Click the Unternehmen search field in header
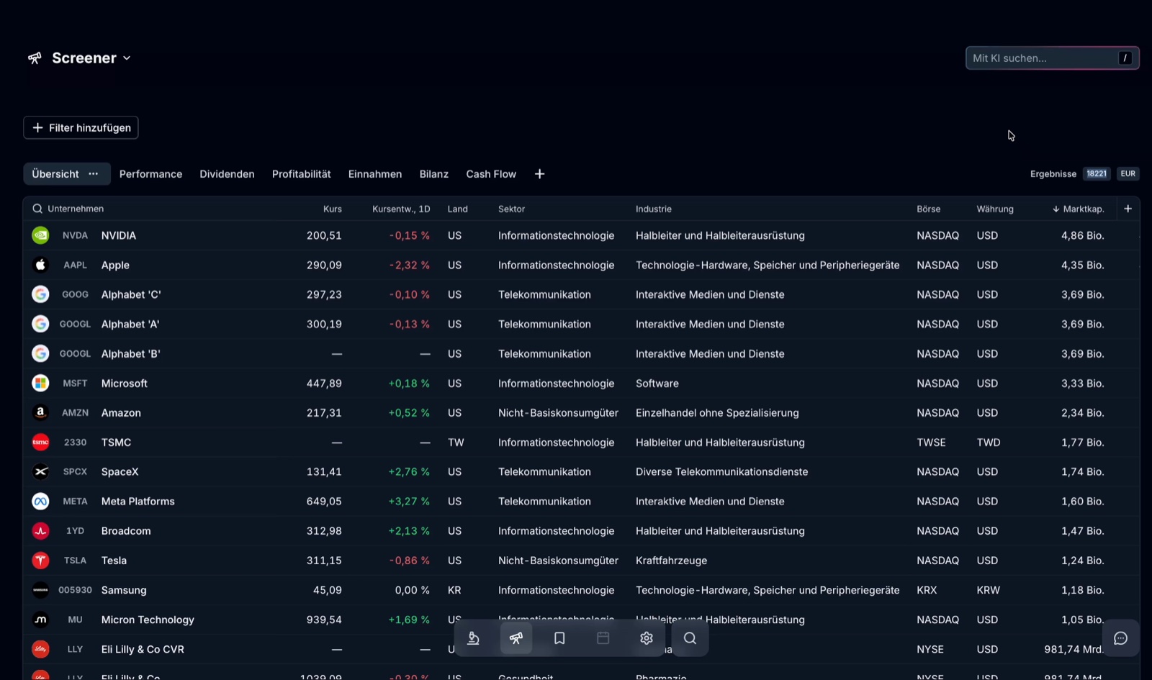Image resolution: width=1152 pixels, height=680 pixels. tap(76, 209)
